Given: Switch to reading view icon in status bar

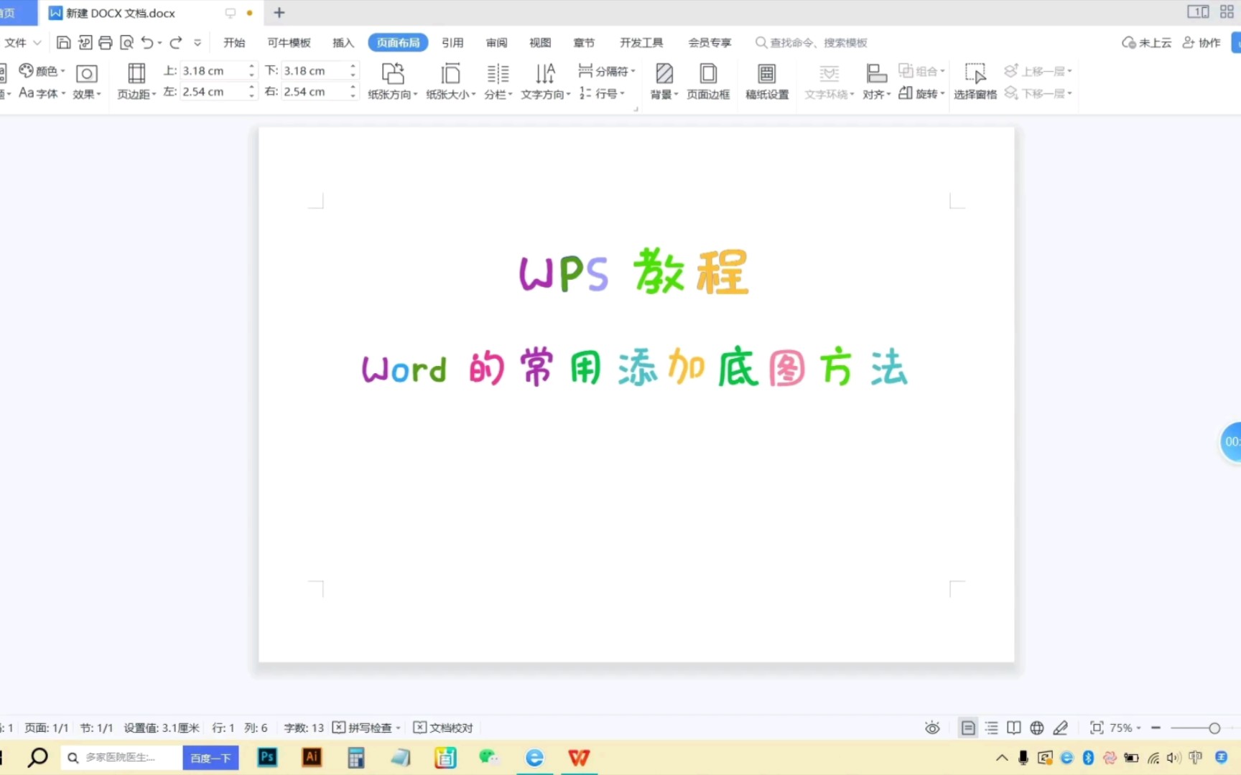Looking at the screenshot, I should tap(1014, 728).
